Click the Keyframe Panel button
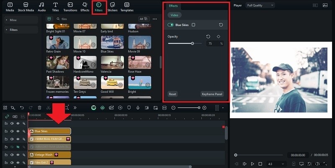The width and height of the screenshot is (335, 168). (212, 94)
